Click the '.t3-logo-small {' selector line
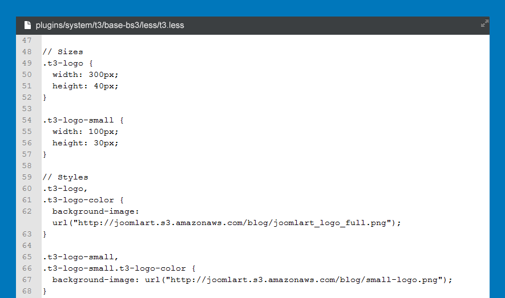The width and height of the screenshot is (505, 298). point(83,120)
